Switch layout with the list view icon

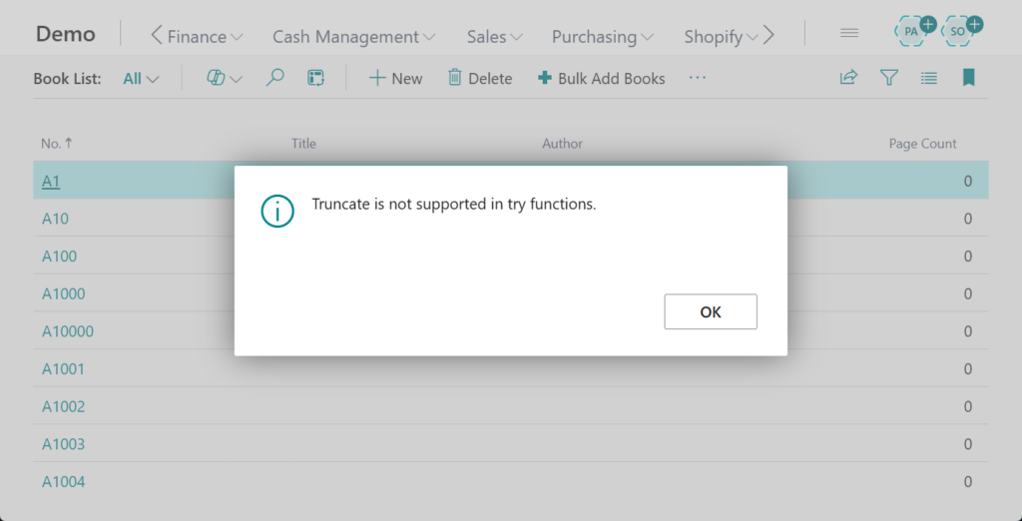point(928,78)
